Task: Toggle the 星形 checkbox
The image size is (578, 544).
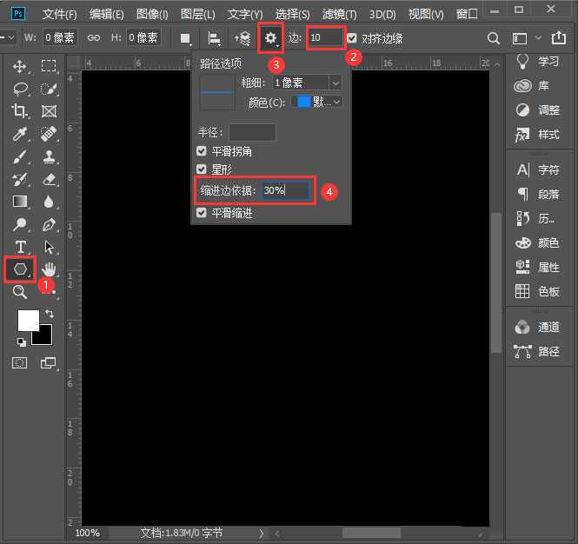Action: pos(203,169)
